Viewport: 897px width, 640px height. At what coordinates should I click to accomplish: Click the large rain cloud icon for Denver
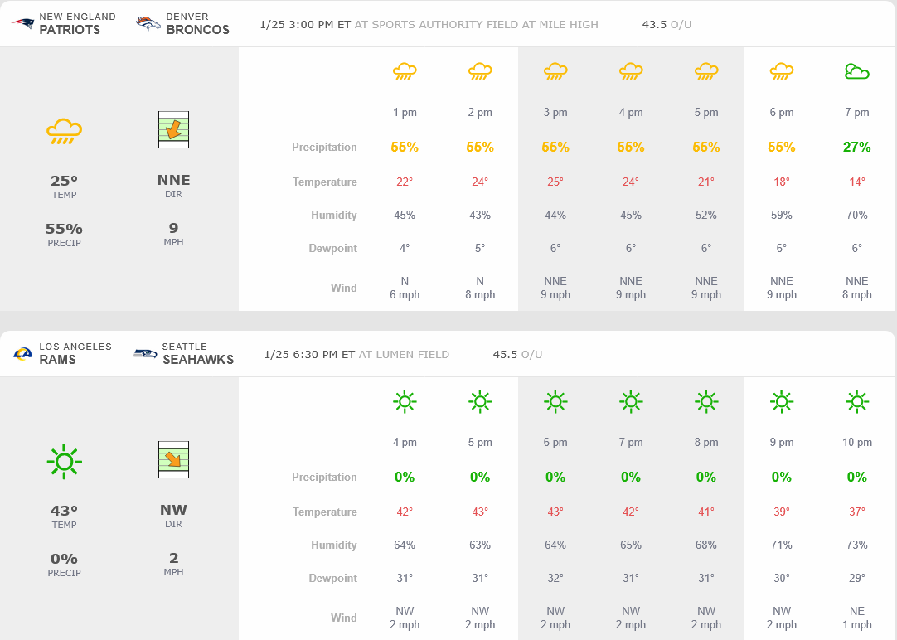pos(64,130)
